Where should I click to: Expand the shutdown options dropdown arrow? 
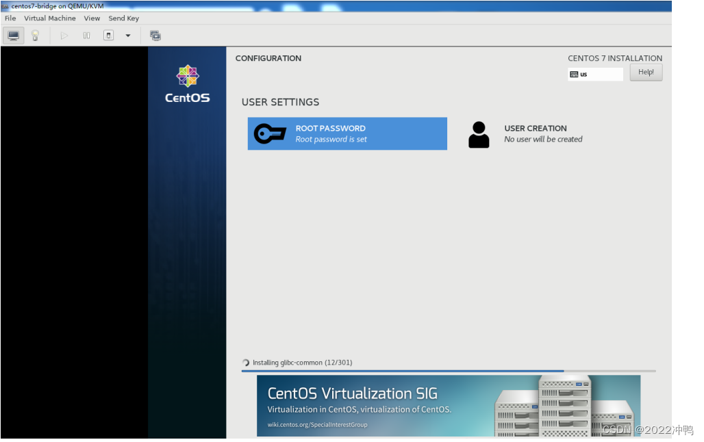point(128,36)
